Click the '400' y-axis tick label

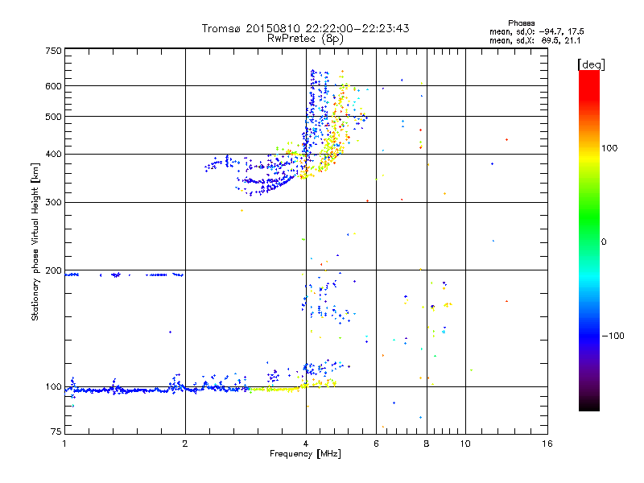(x=53, y=155)
